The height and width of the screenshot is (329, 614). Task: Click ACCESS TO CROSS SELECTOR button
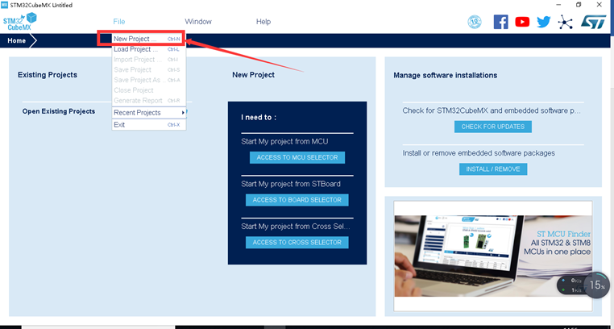pos(297,242)
